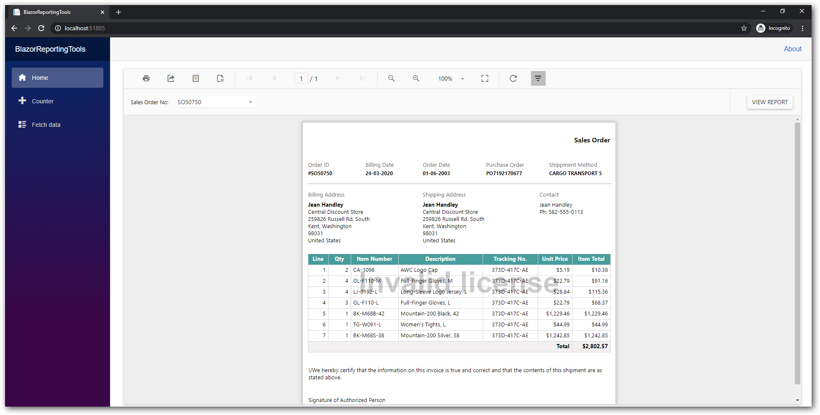Zoom out of the report
This screenshot has height=415, width=820.
391,78
